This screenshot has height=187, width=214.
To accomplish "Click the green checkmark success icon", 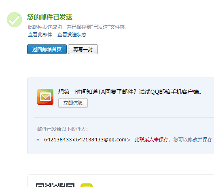I will tap(15, 20).
